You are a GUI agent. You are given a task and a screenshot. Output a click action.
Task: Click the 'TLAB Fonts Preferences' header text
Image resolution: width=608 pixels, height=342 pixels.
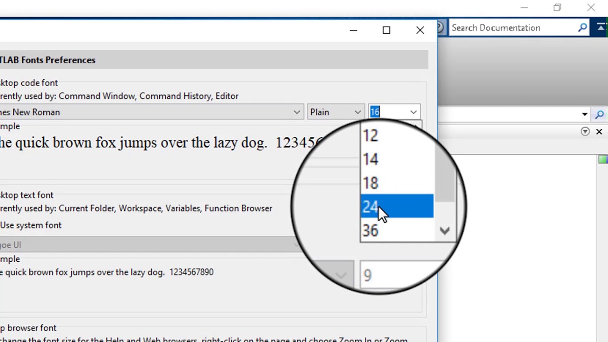click(47, 60)
